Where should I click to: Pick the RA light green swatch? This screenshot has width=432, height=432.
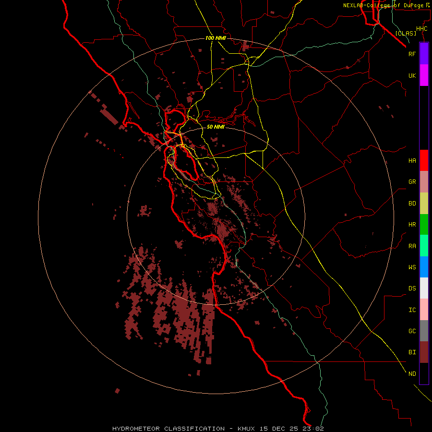coord(424,246)
